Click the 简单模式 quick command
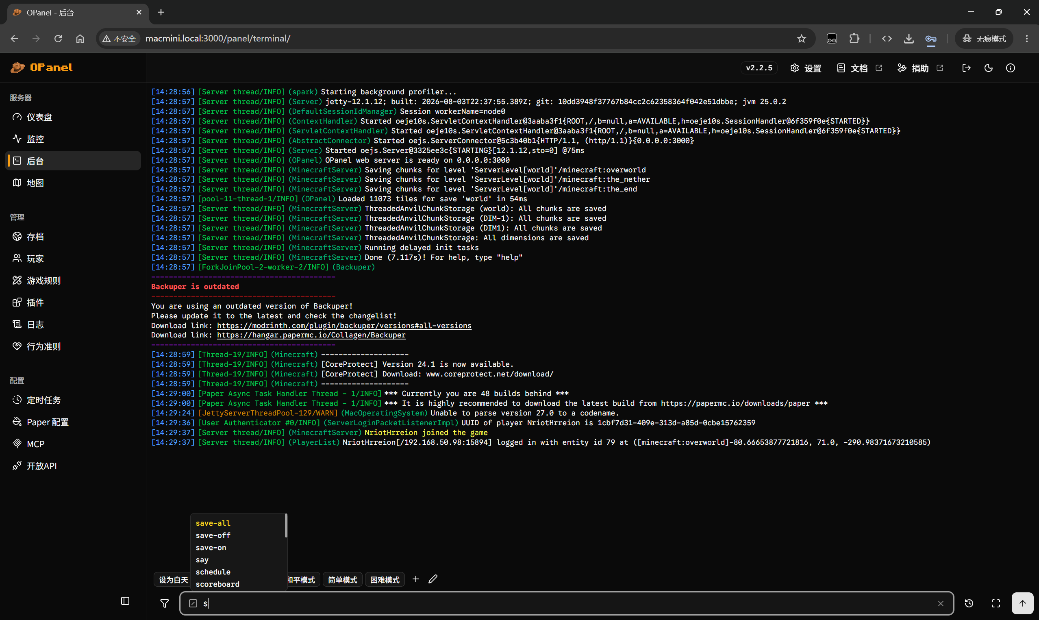The width and height of the screenshot is (1039, 620). pyautogui.click(x=342, y=580)
